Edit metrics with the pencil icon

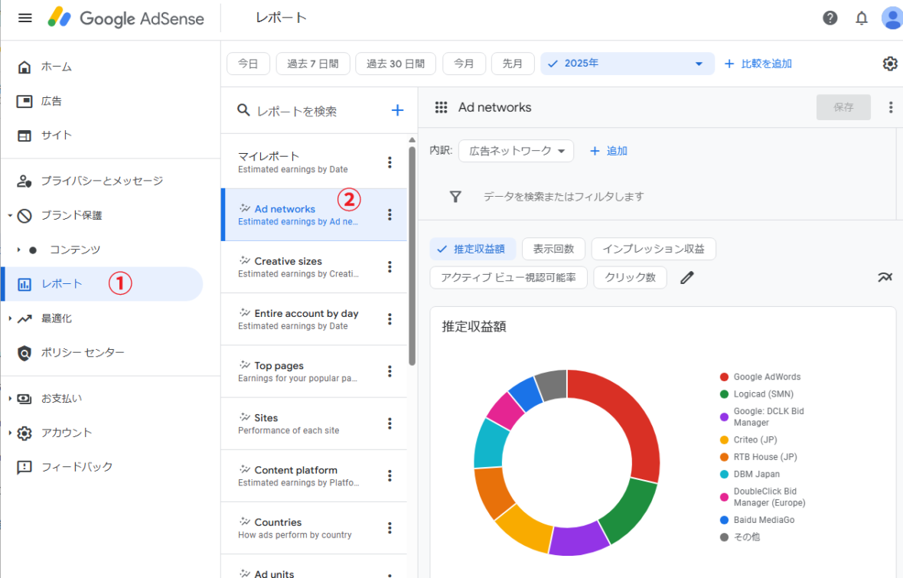click(687, 278)
